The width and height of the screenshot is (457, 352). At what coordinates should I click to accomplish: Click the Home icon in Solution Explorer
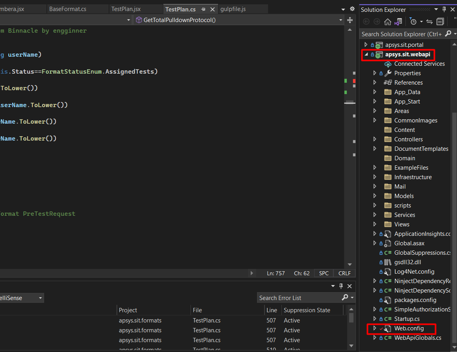point(388,22)
